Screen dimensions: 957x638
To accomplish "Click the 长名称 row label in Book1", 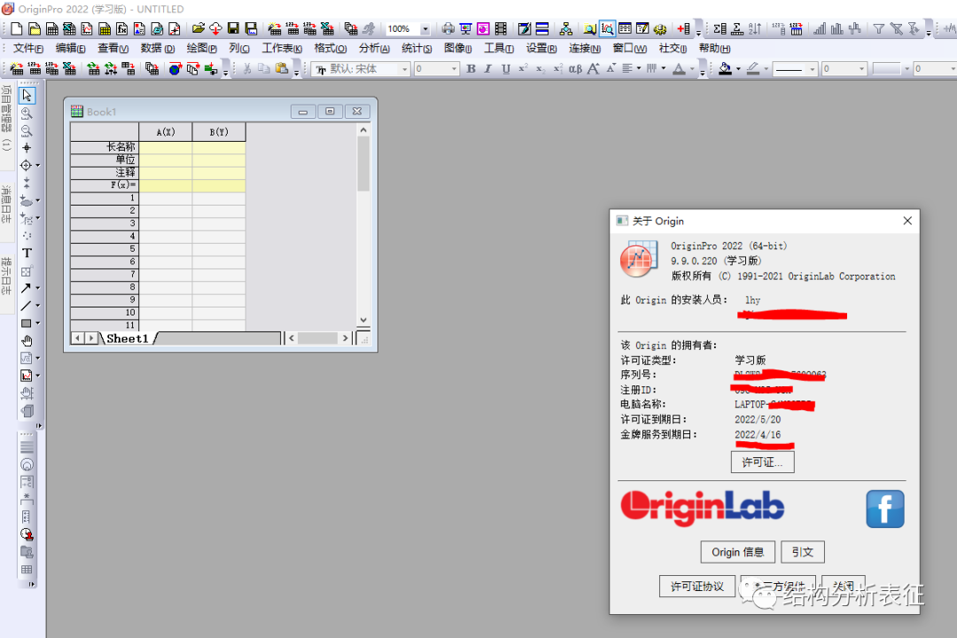I will [105, 147].
